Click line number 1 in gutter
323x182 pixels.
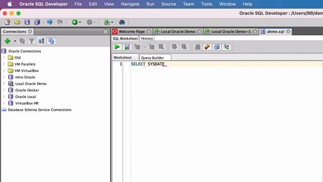coord(121,64)
